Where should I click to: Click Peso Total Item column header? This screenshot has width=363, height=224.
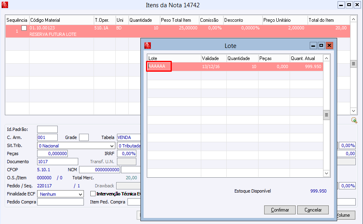179,20
